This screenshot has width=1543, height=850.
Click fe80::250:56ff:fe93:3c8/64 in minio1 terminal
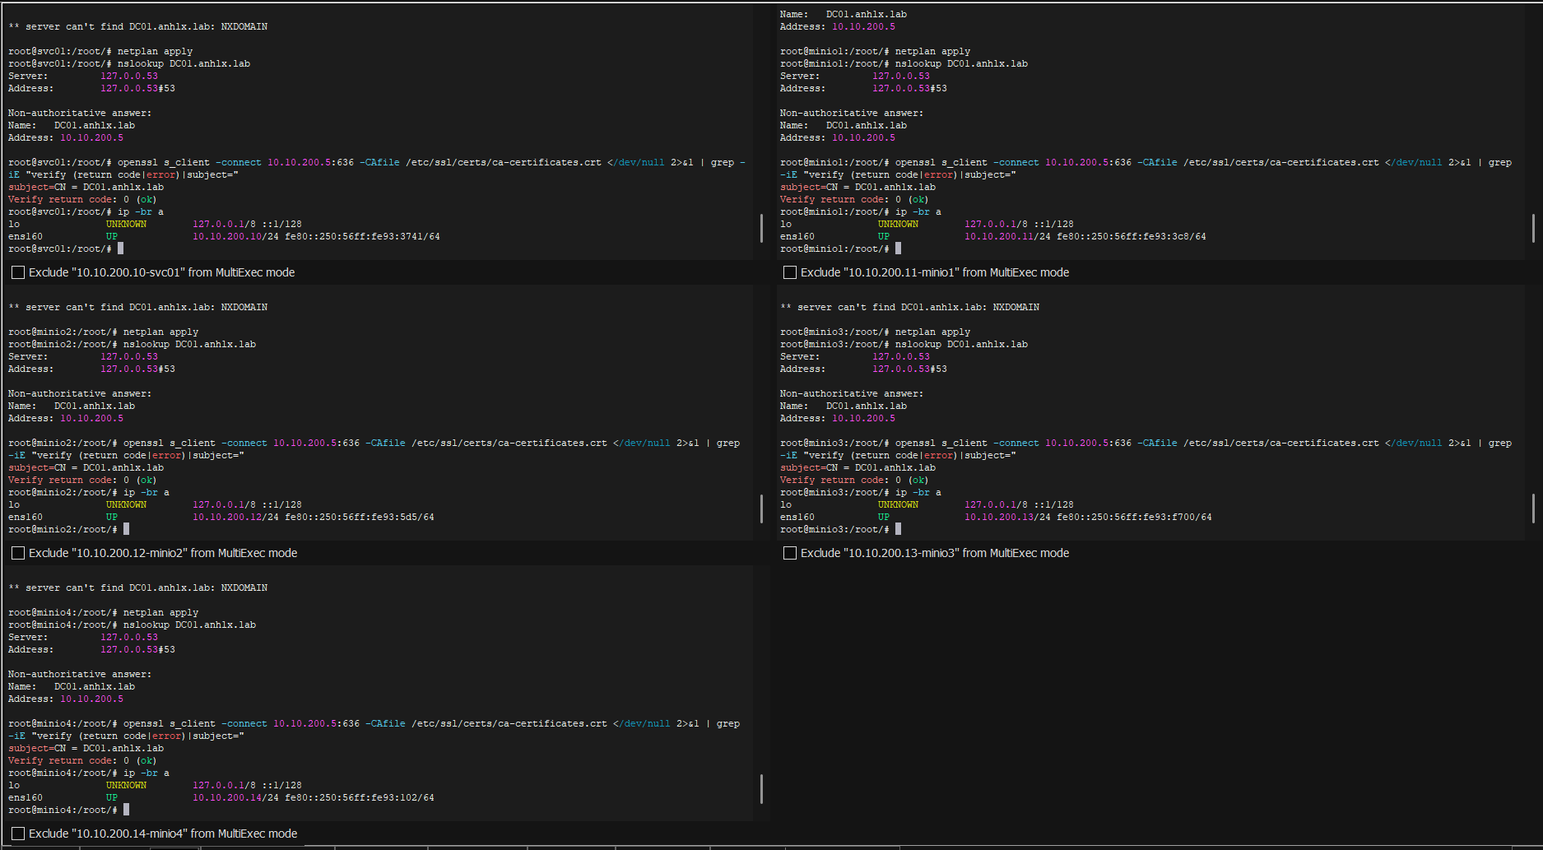click(x=1132, y=237)
